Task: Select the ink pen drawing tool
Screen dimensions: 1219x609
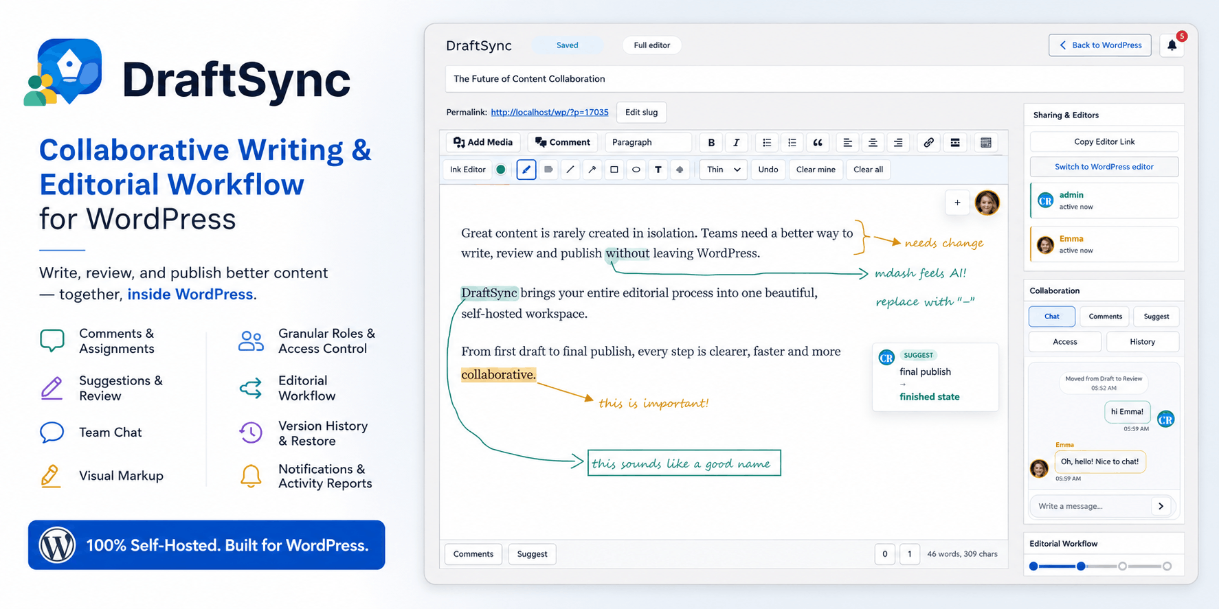Action: tap(526, 170)
